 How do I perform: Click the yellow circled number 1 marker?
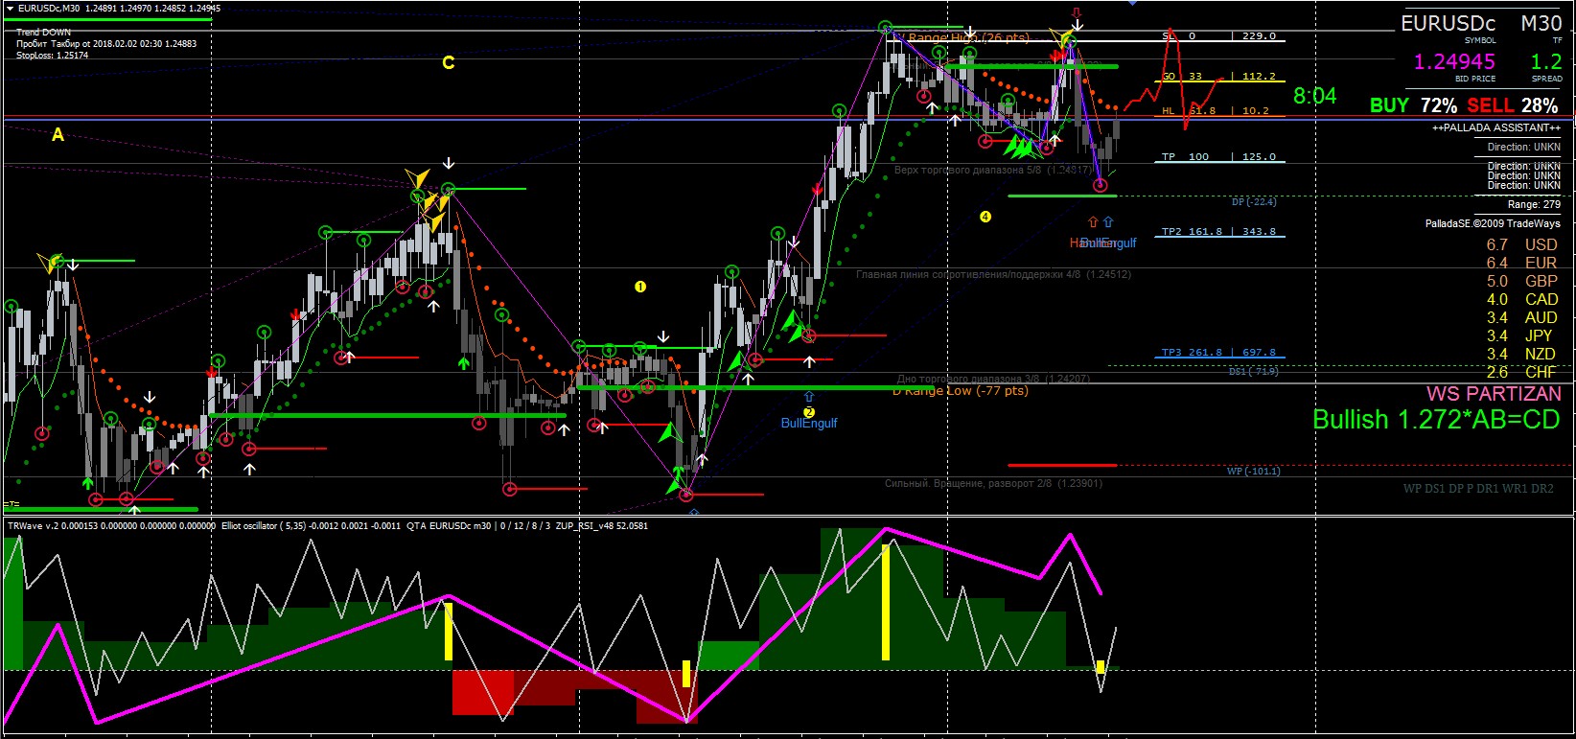(x=641, y=287)
